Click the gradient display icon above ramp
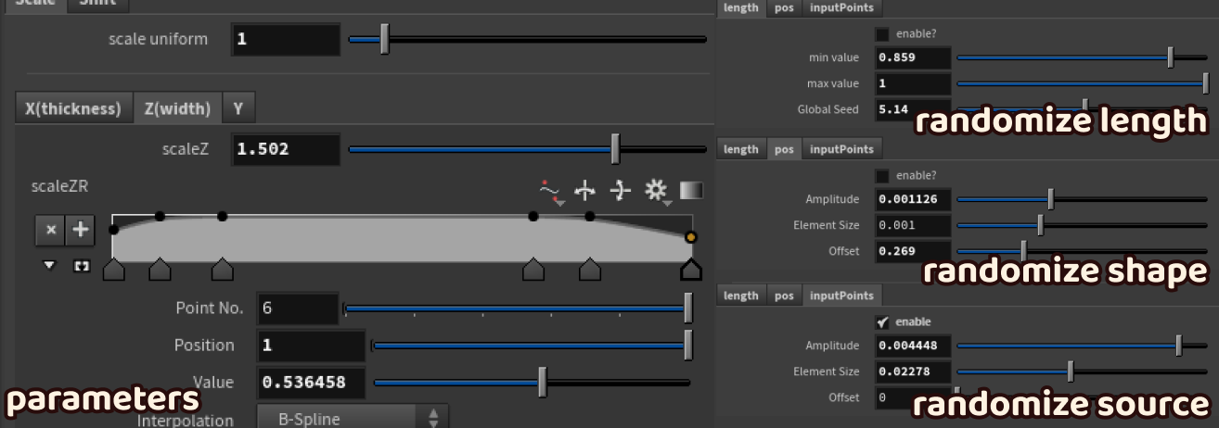This screenshot has width=1219, height=428. [691, 190]
